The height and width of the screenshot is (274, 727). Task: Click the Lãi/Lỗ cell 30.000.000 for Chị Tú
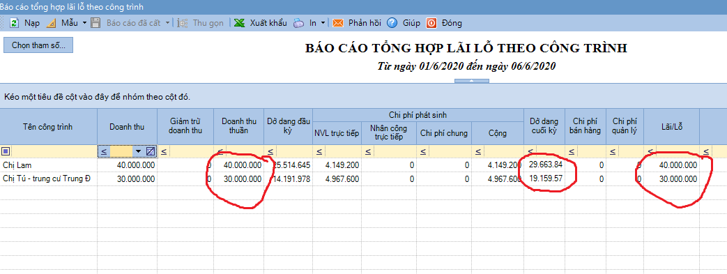(x=671, y=179)
